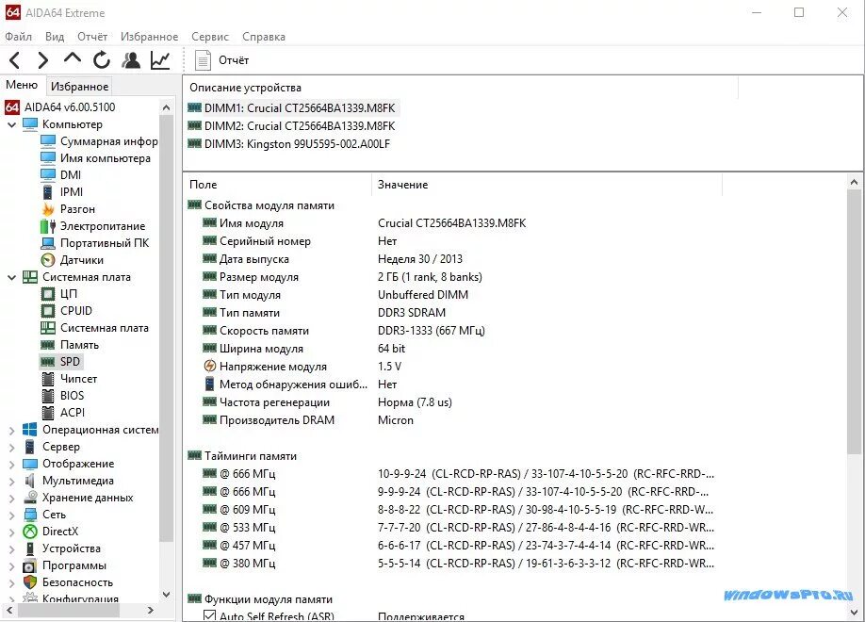Open the user icon in the toolbar

tap(131, 59)
